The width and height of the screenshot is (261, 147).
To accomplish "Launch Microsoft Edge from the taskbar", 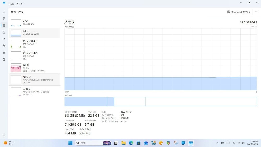I will click(x=131, y=143).
